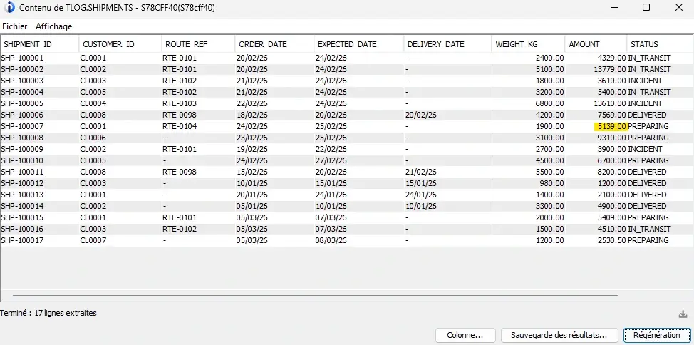This screenshot has height=345, width=694.
Task: Click Sauvegarde des résultats button
Action: tap(558, 335)
